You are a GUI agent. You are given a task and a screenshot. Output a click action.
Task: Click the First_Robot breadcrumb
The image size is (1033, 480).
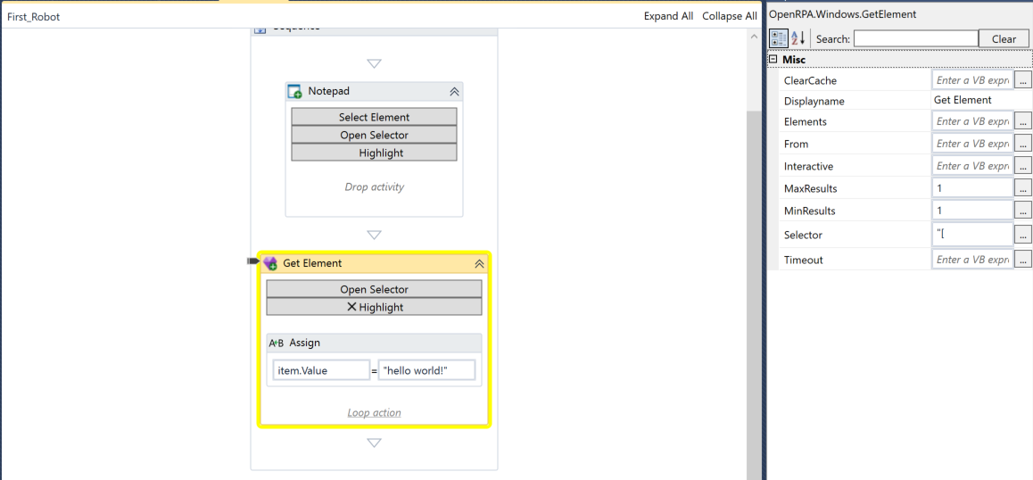coord(34,16)
